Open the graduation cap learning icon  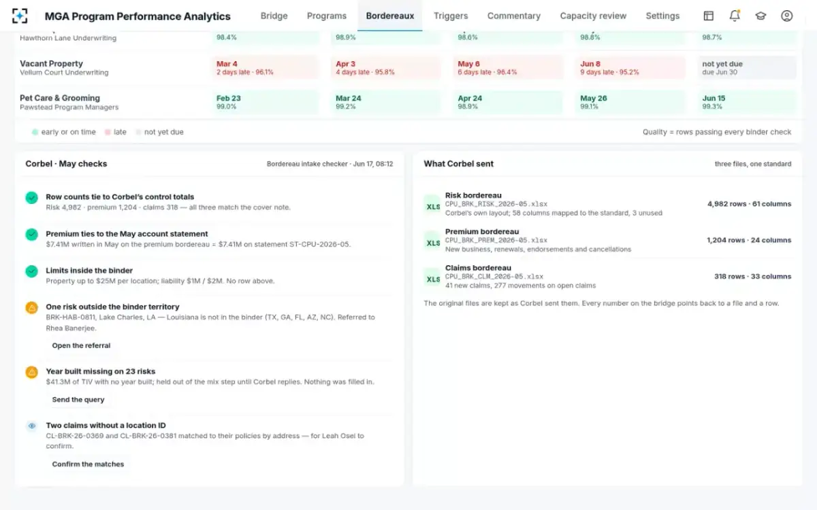760,16
